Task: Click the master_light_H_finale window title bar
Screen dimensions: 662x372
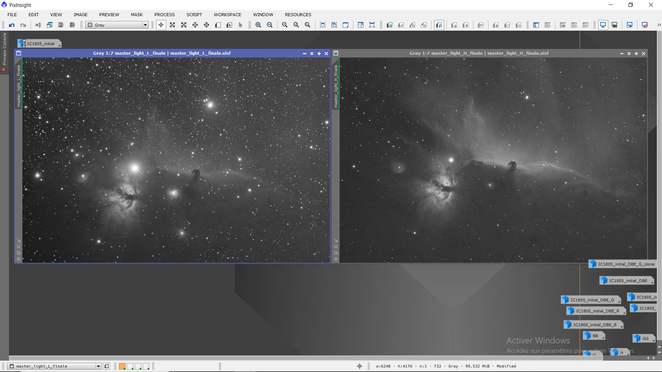Action: 479,53
